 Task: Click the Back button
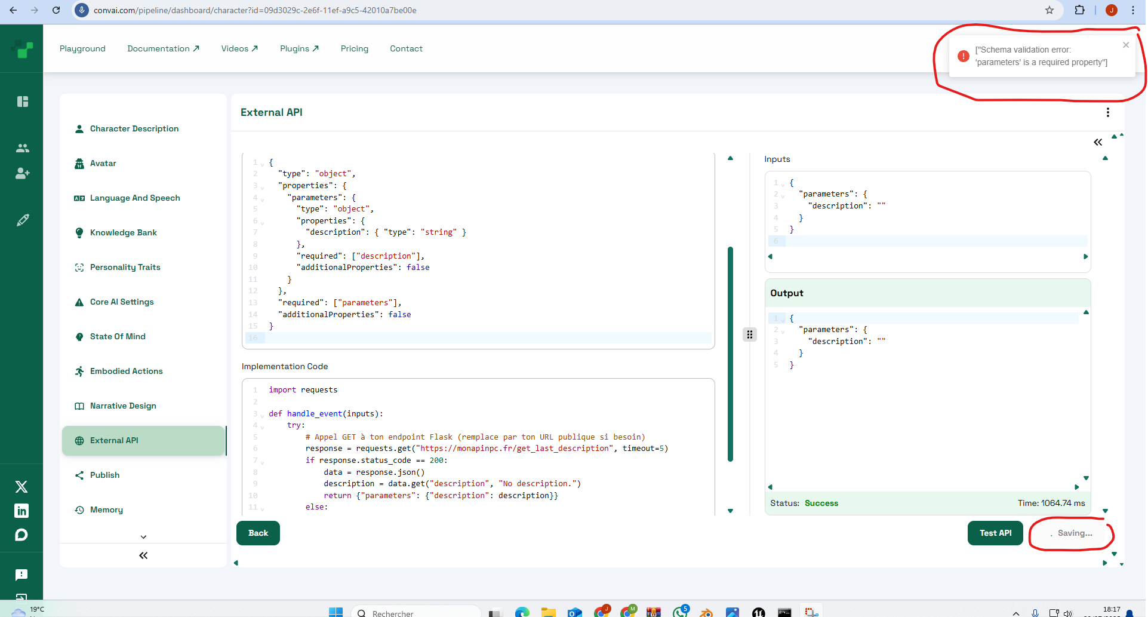(x=258, y=533)
